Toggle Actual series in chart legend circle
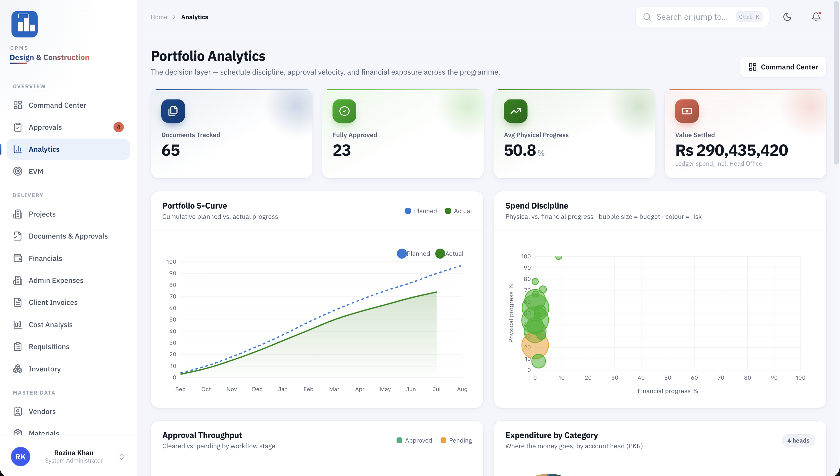The image size is (840, 476). (x=440, y=253)
